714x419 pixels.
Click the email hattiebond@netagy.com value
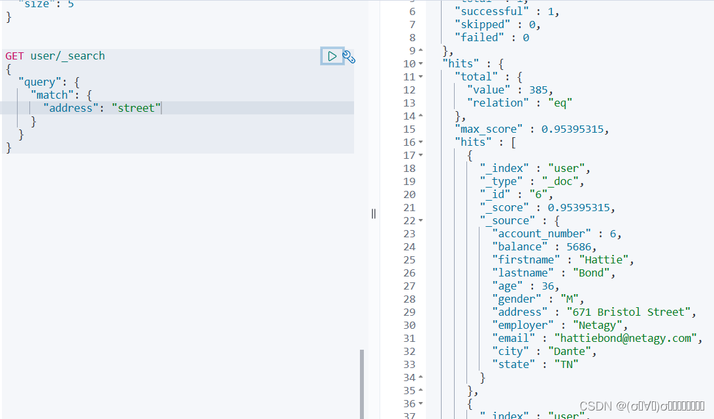point(626,339)
